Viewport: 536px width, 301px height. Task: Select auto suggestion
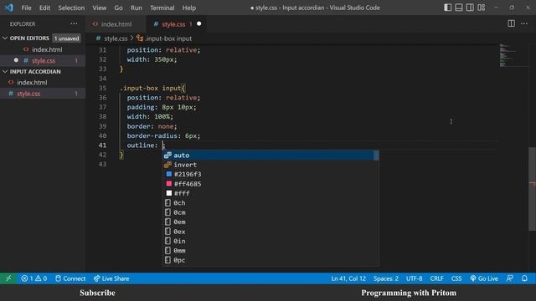coord(270,156)
